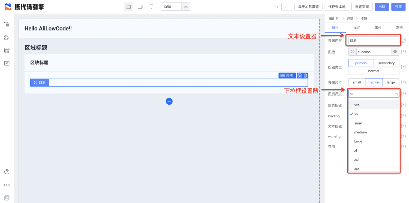This screenshot has width=409, height=203.
Task: Open the help question mark icon
Action: (x=7, y=172)
